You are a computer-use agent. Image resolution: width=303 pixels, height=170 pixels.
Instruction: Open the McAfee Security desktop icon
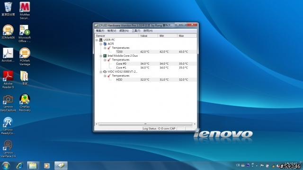[x=25, y=10]
